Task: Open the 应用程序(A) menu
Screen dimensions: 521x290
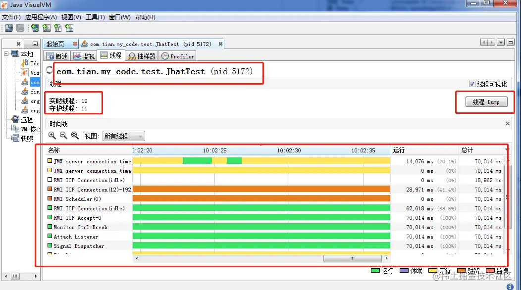Action: (41, 17)
